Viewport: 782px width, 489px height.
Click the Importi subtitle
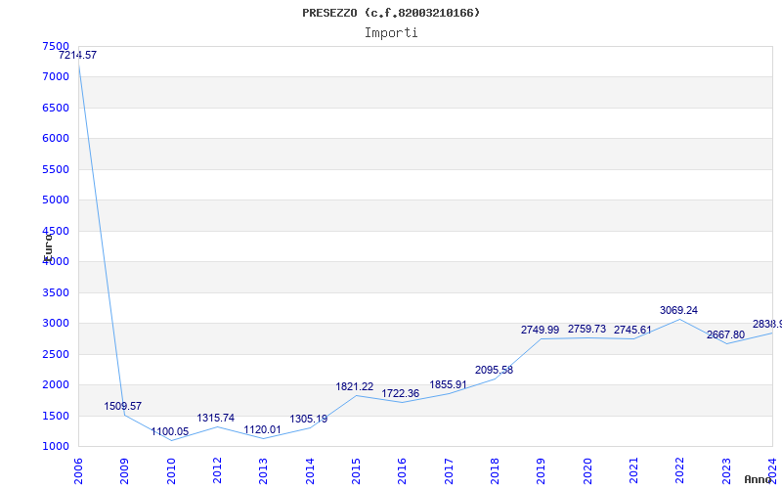point(391,33)
